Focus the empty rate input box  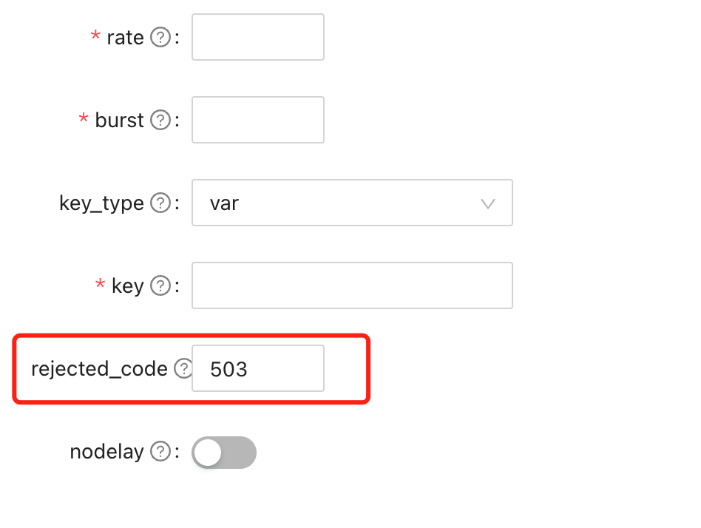pyautogui.click(x=257, y=37)
